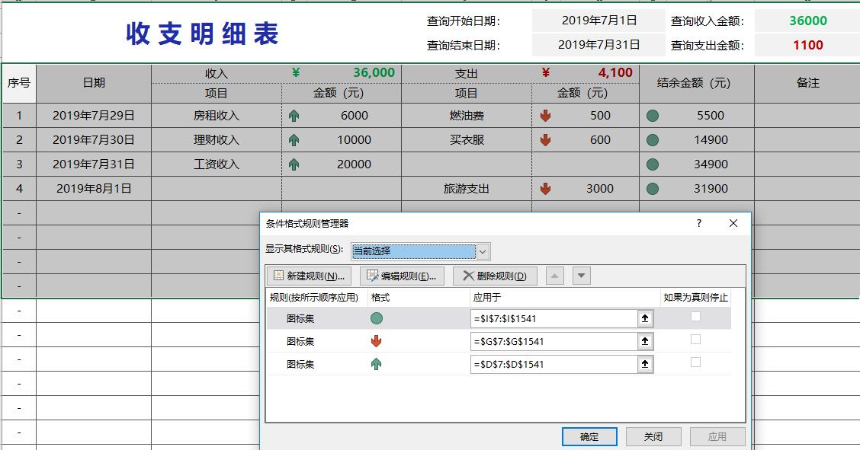Click the collapse-range icon for rule =$D$7:$D$1541
This screenshot has width=860, height=450.
coord(644,364)
